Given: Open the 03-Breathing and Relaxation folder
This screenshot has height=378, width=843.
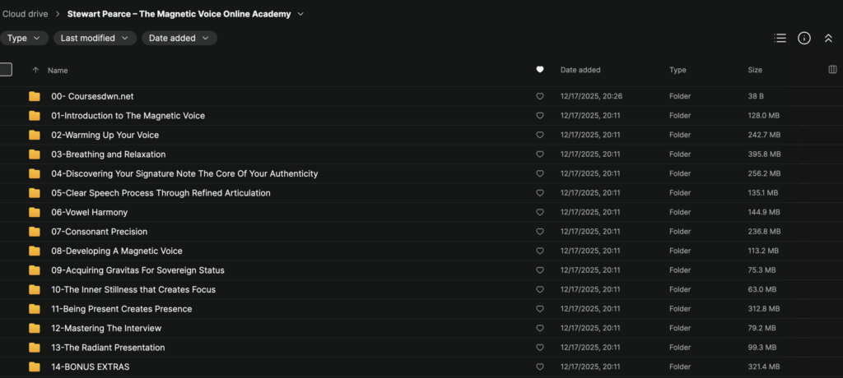Looking at the screenshot, I should [108, 154].
